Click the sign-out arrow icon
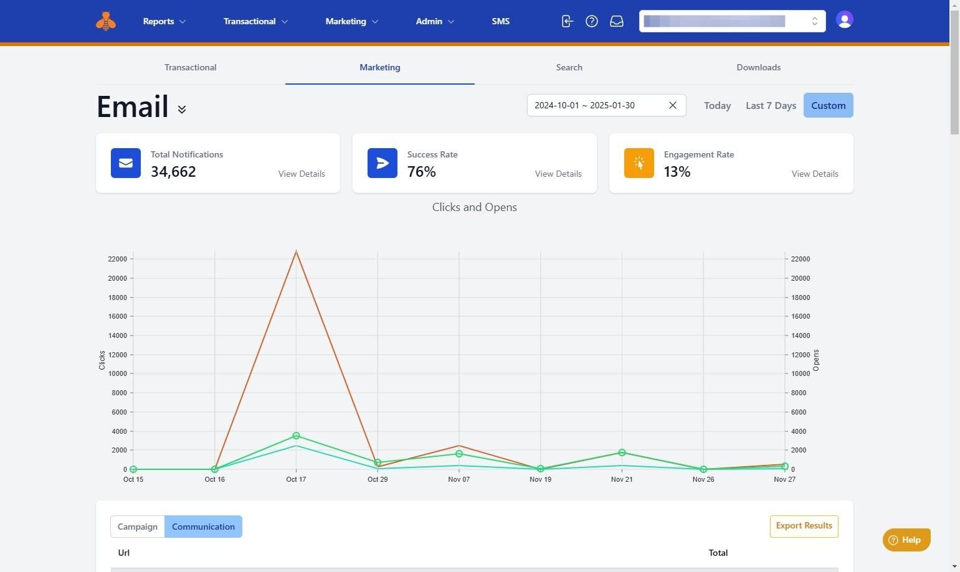The height and width of the screenshot is (572, 960). click(567, 21)
